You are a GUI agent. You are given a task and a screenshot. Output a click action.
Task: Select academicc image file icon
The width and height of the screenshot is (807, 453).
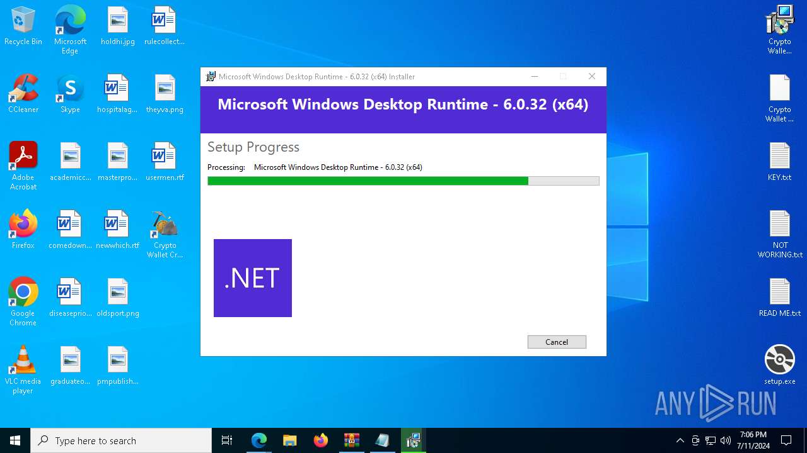coord(71,162)
